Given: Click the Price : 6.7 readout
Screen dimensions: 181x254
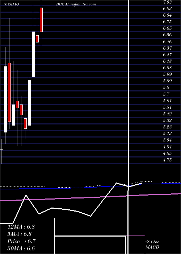Looking at the screenshot, I should pyautogui.click(x=21, y=241).
